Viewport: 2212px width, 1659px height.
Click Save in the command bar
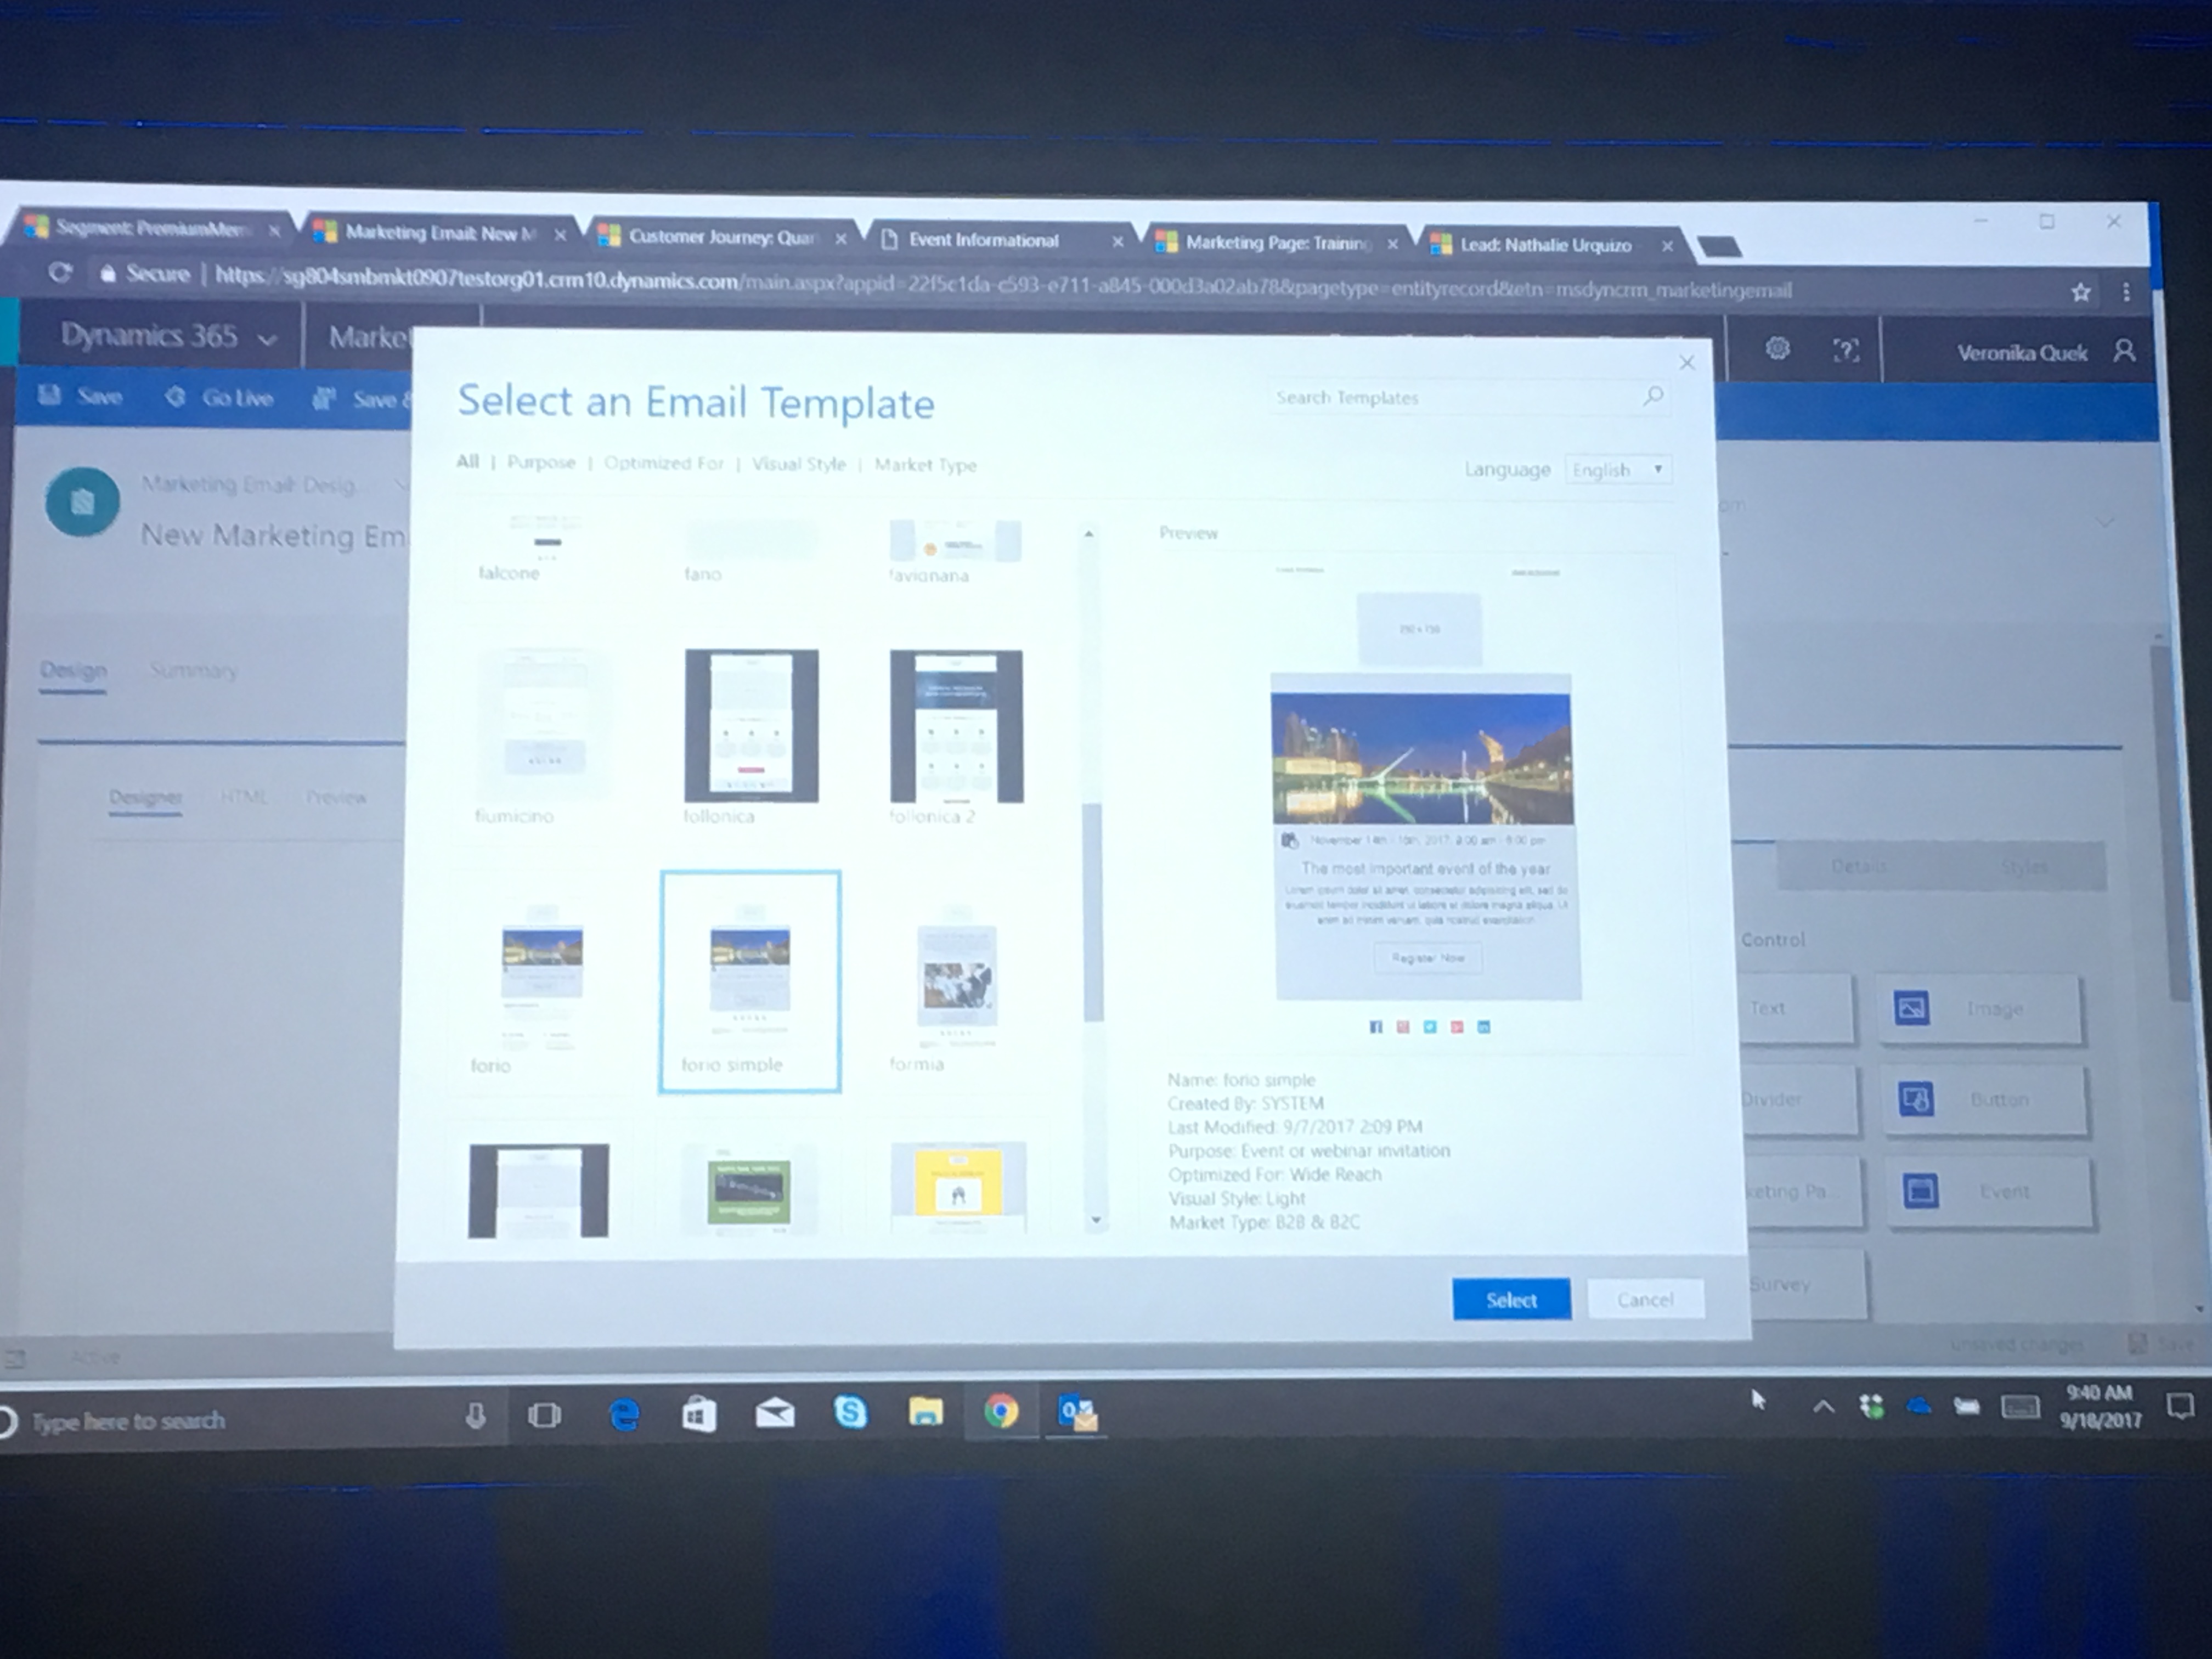80,396
